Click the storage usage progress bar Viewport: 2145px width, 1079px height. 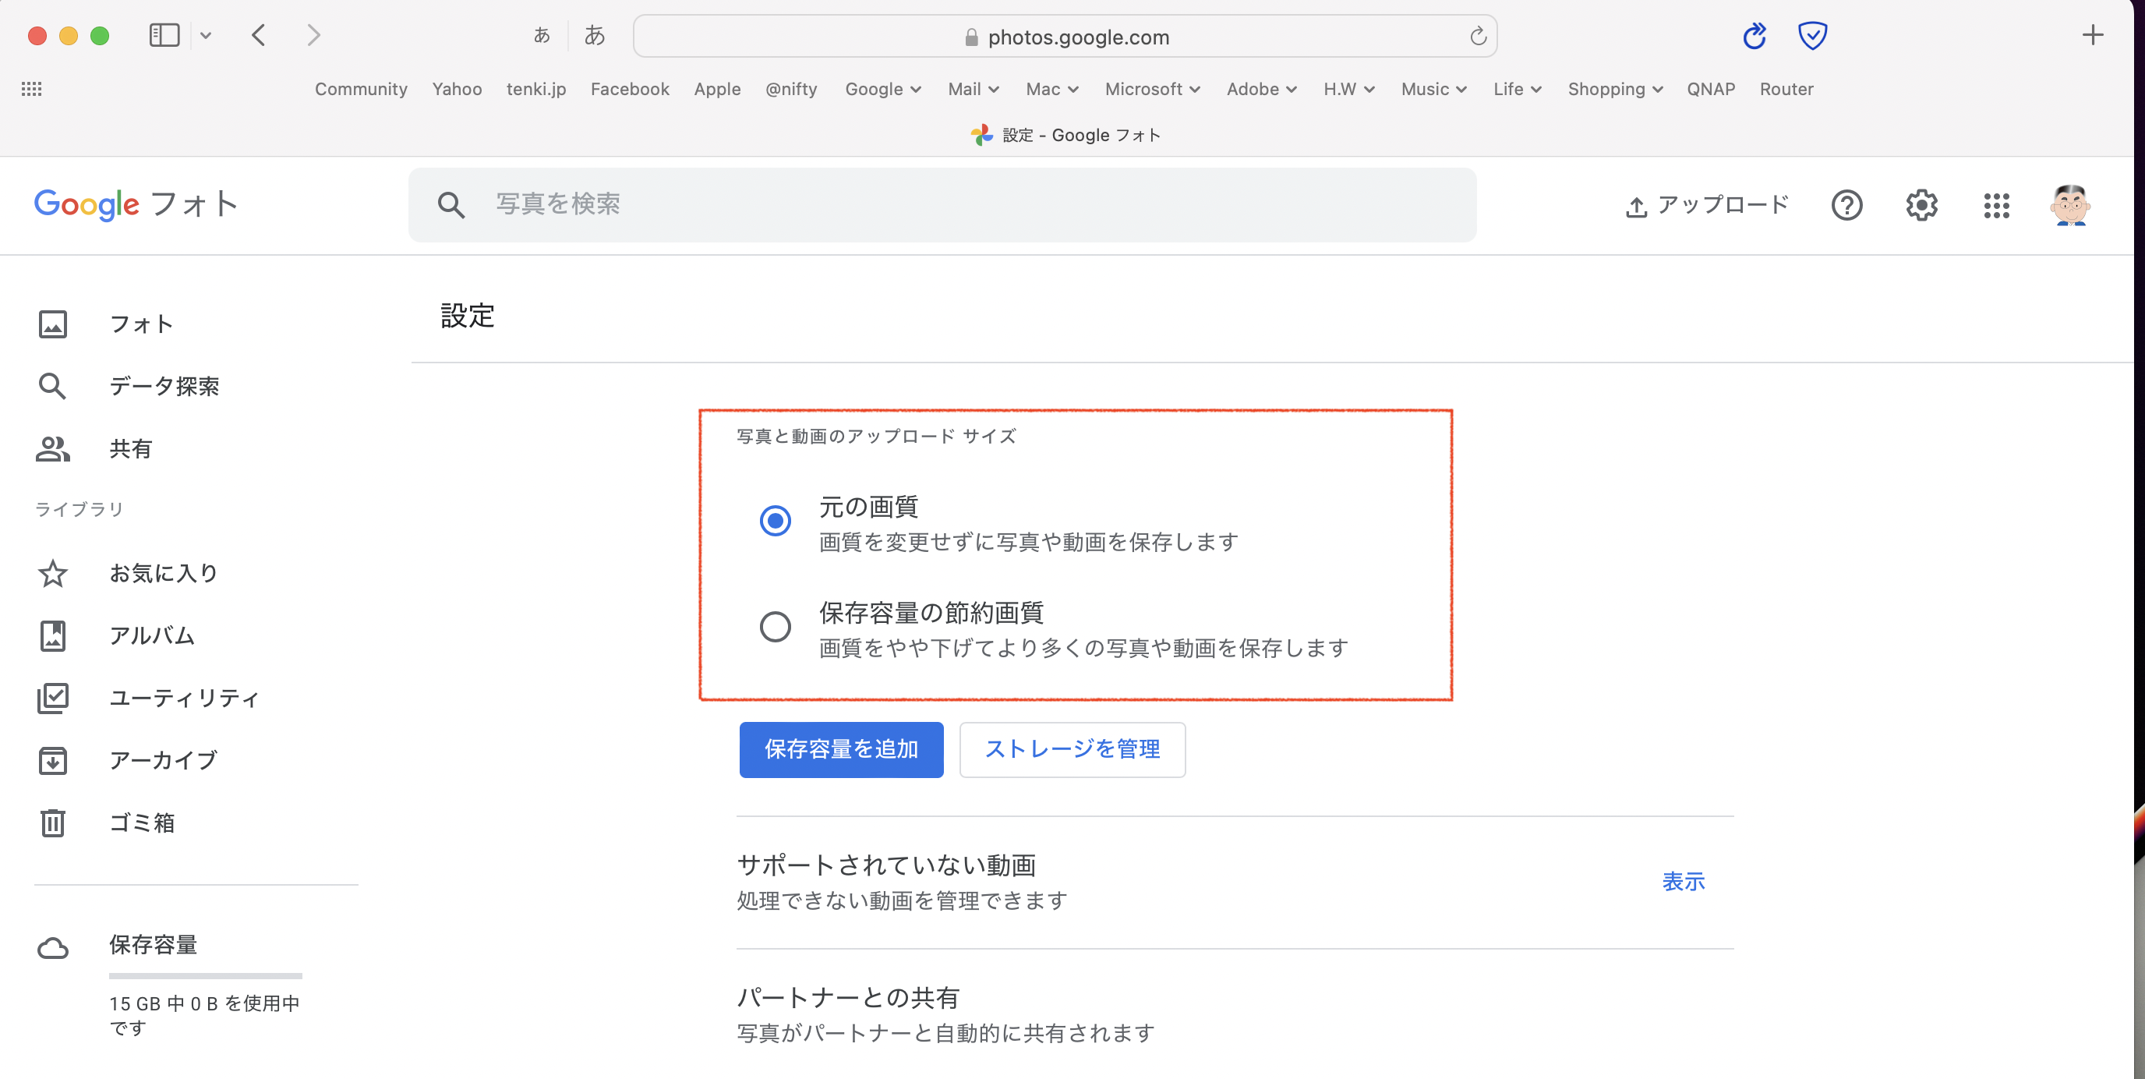(205, 975)
